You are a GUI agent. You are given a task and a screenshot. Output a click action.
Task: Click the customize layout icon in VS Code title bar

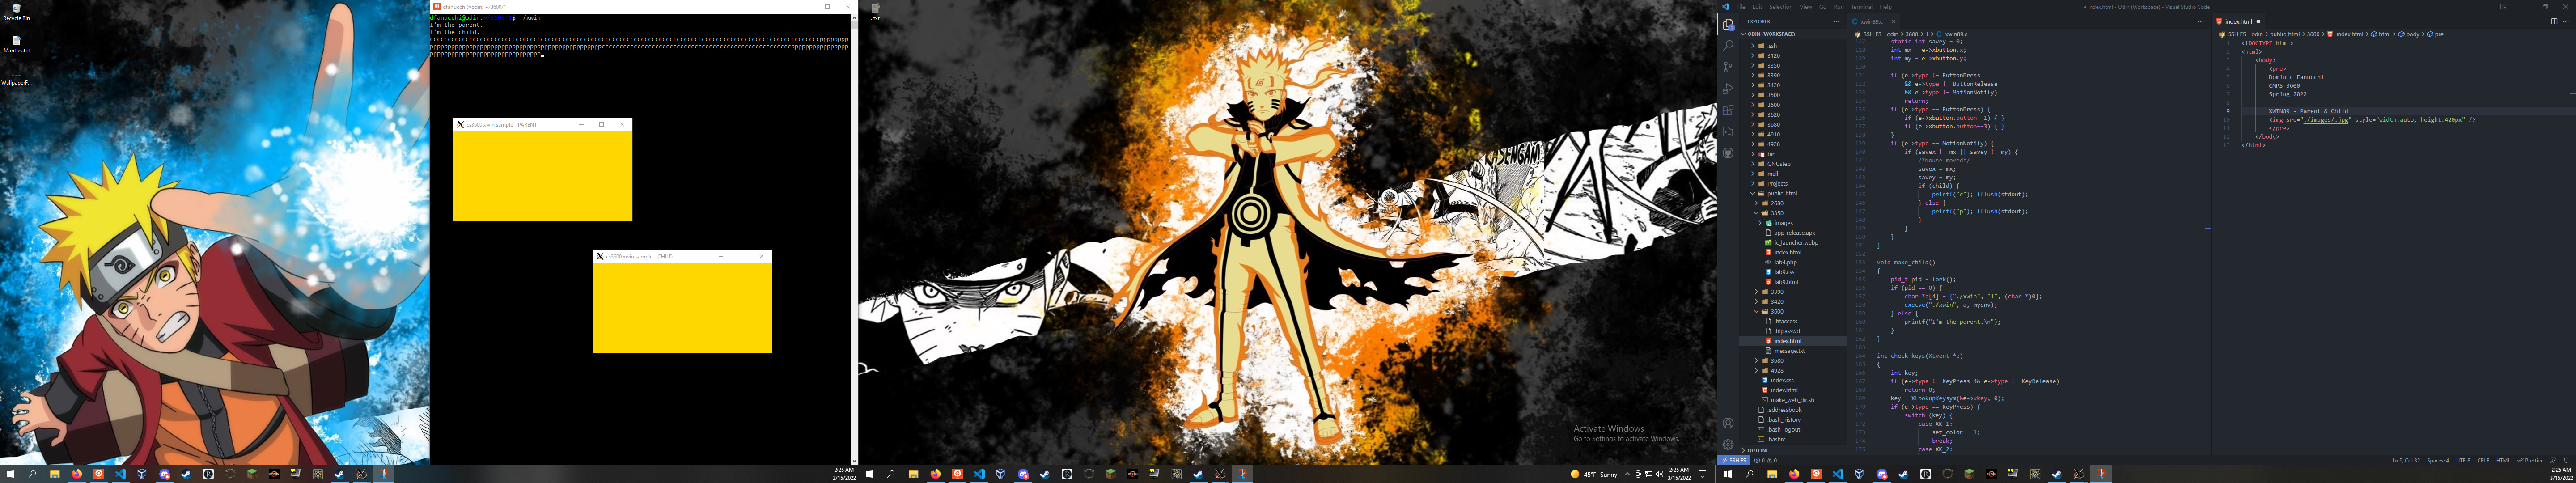click(2503, 7)
